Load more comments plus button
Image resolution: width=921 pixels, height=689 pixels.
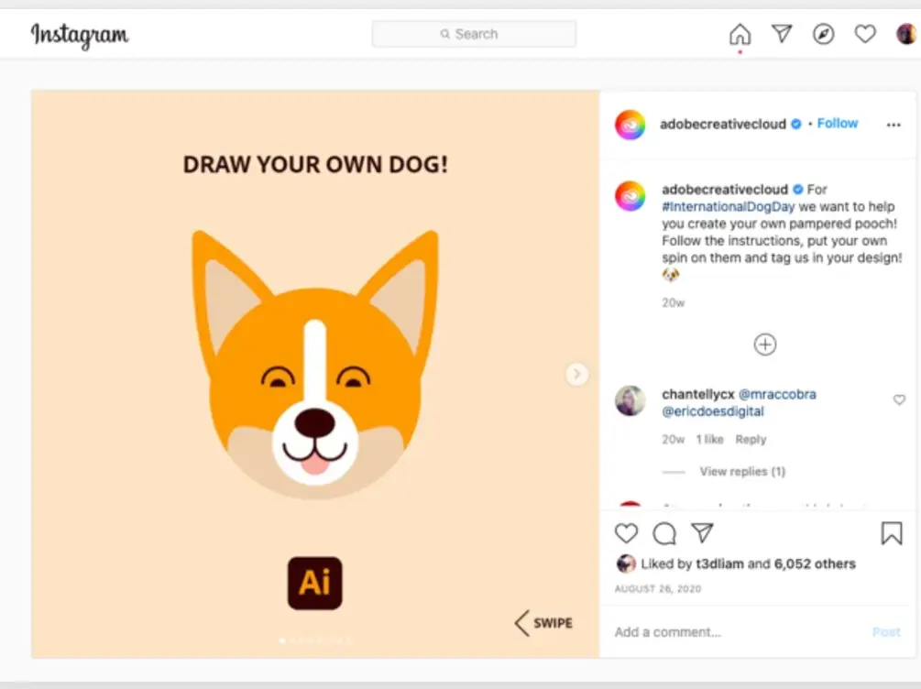(x=765, y=344)
